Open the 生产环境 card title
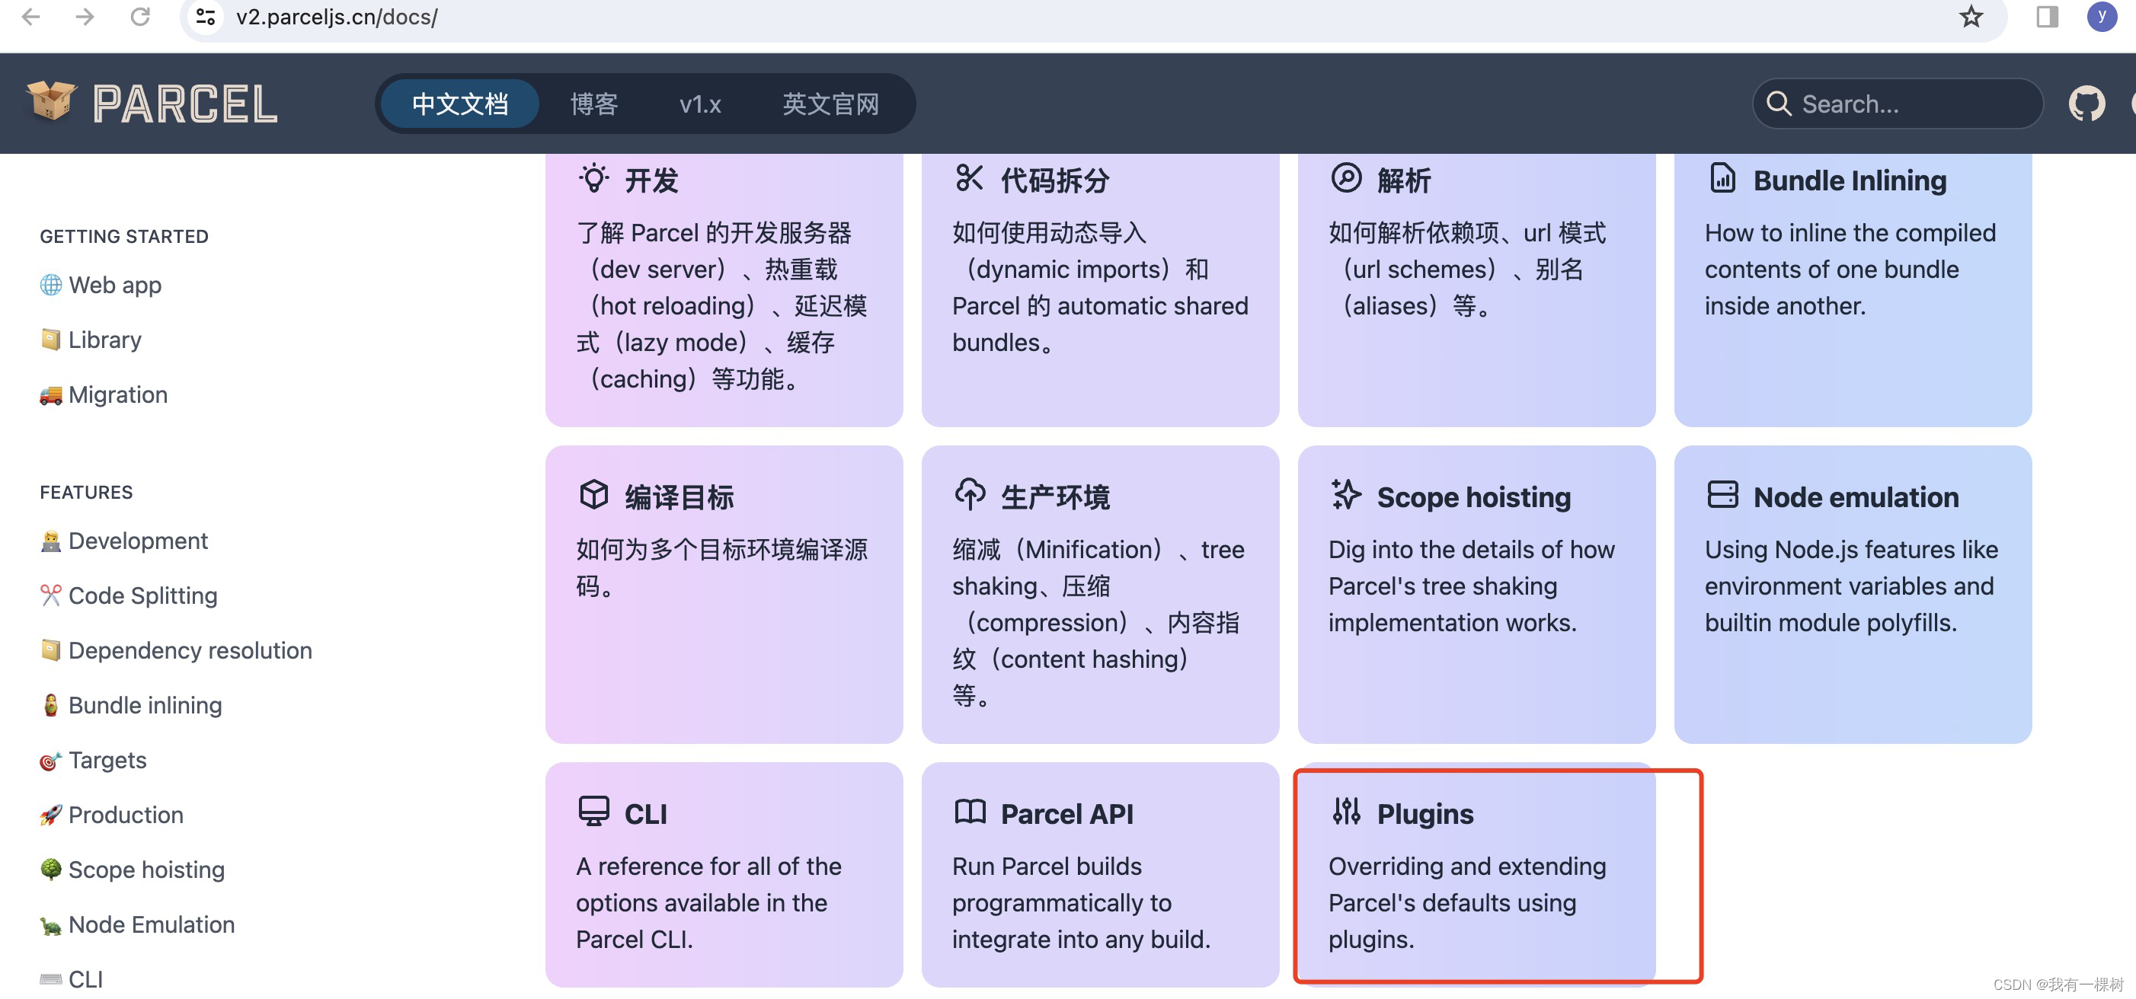This screenshot has height=999, width=2136. coord(1055,496)
